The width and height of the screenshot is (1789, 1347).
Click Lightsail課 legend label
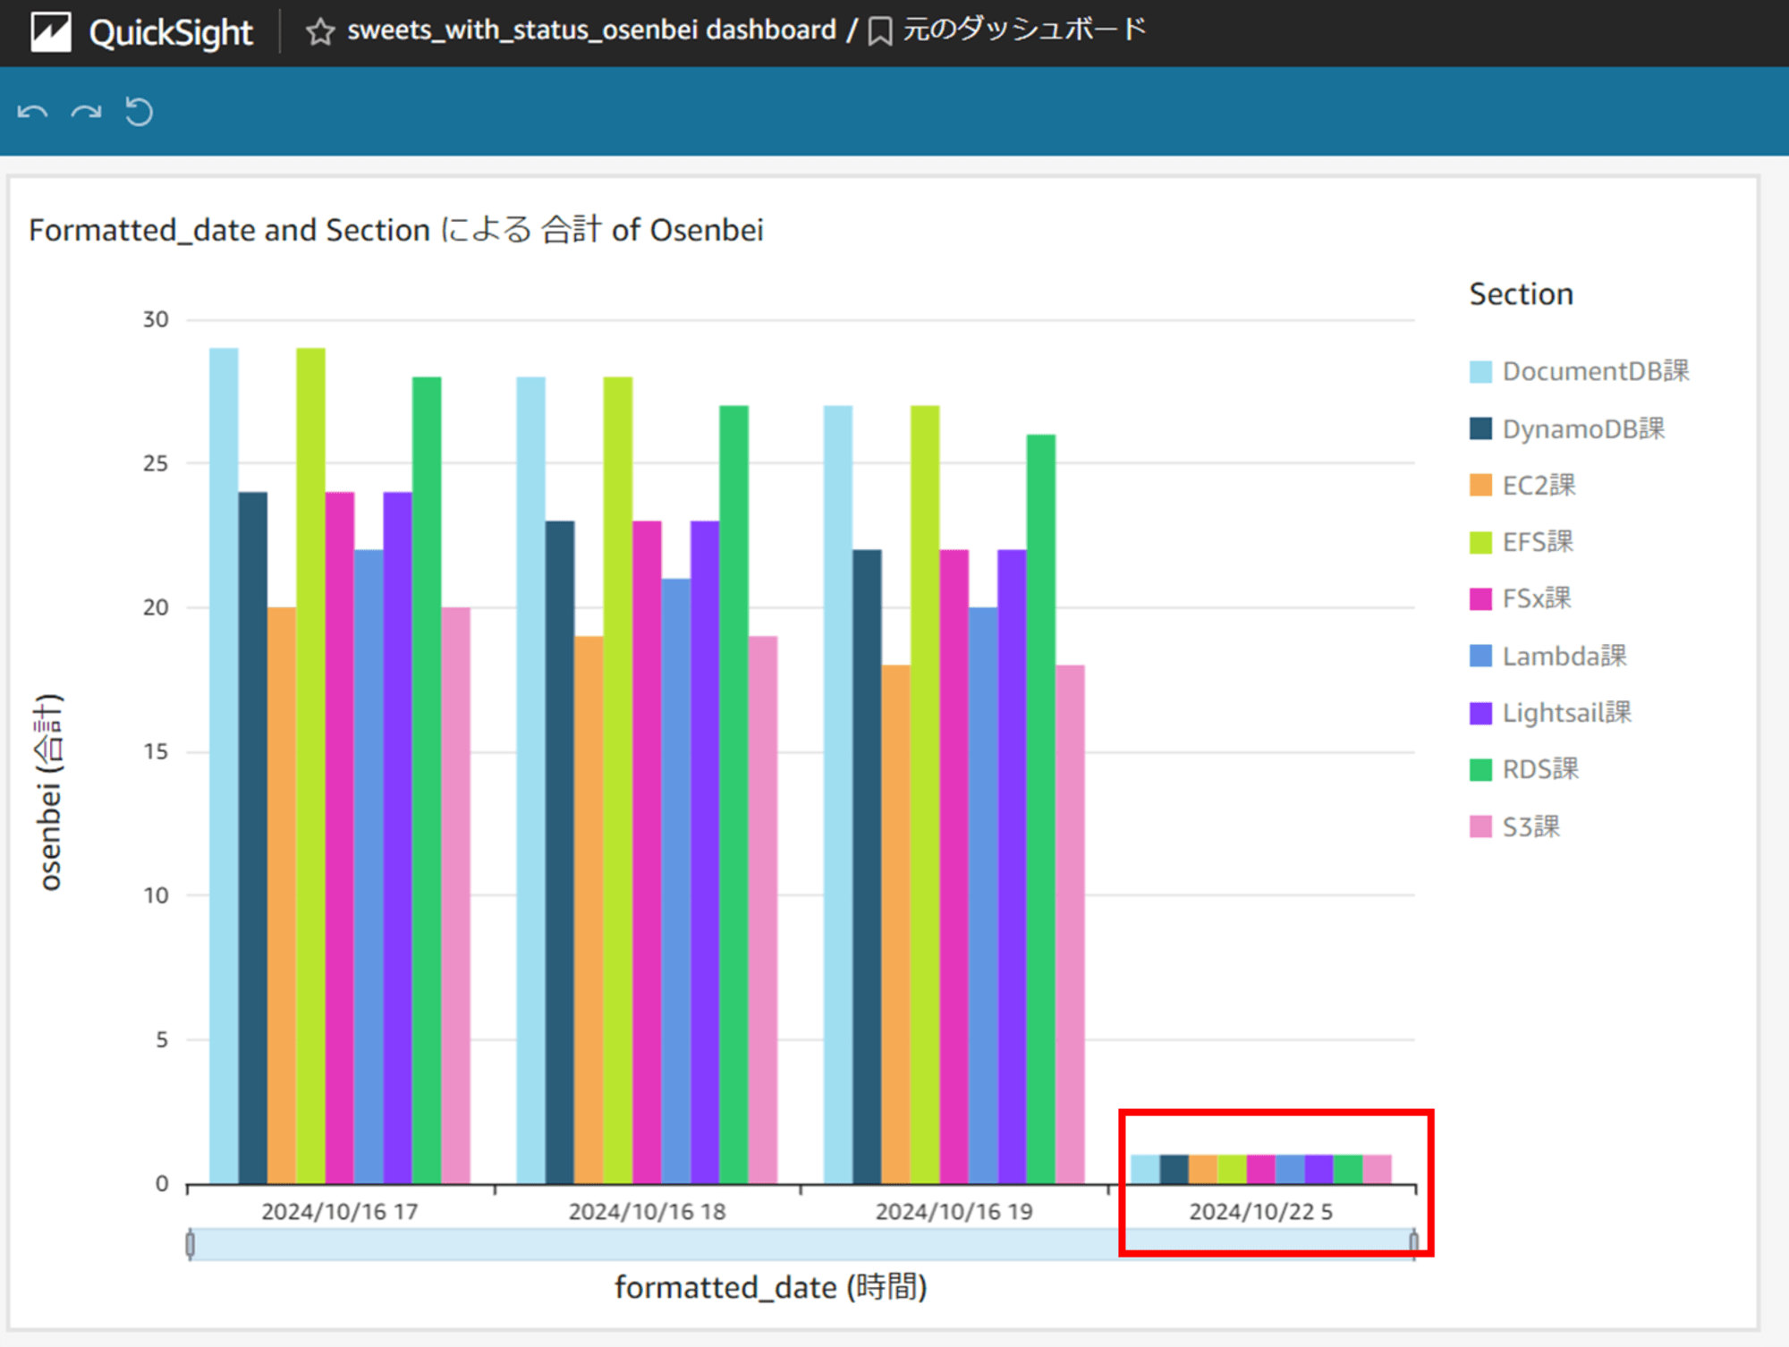tap(1567, 712)
